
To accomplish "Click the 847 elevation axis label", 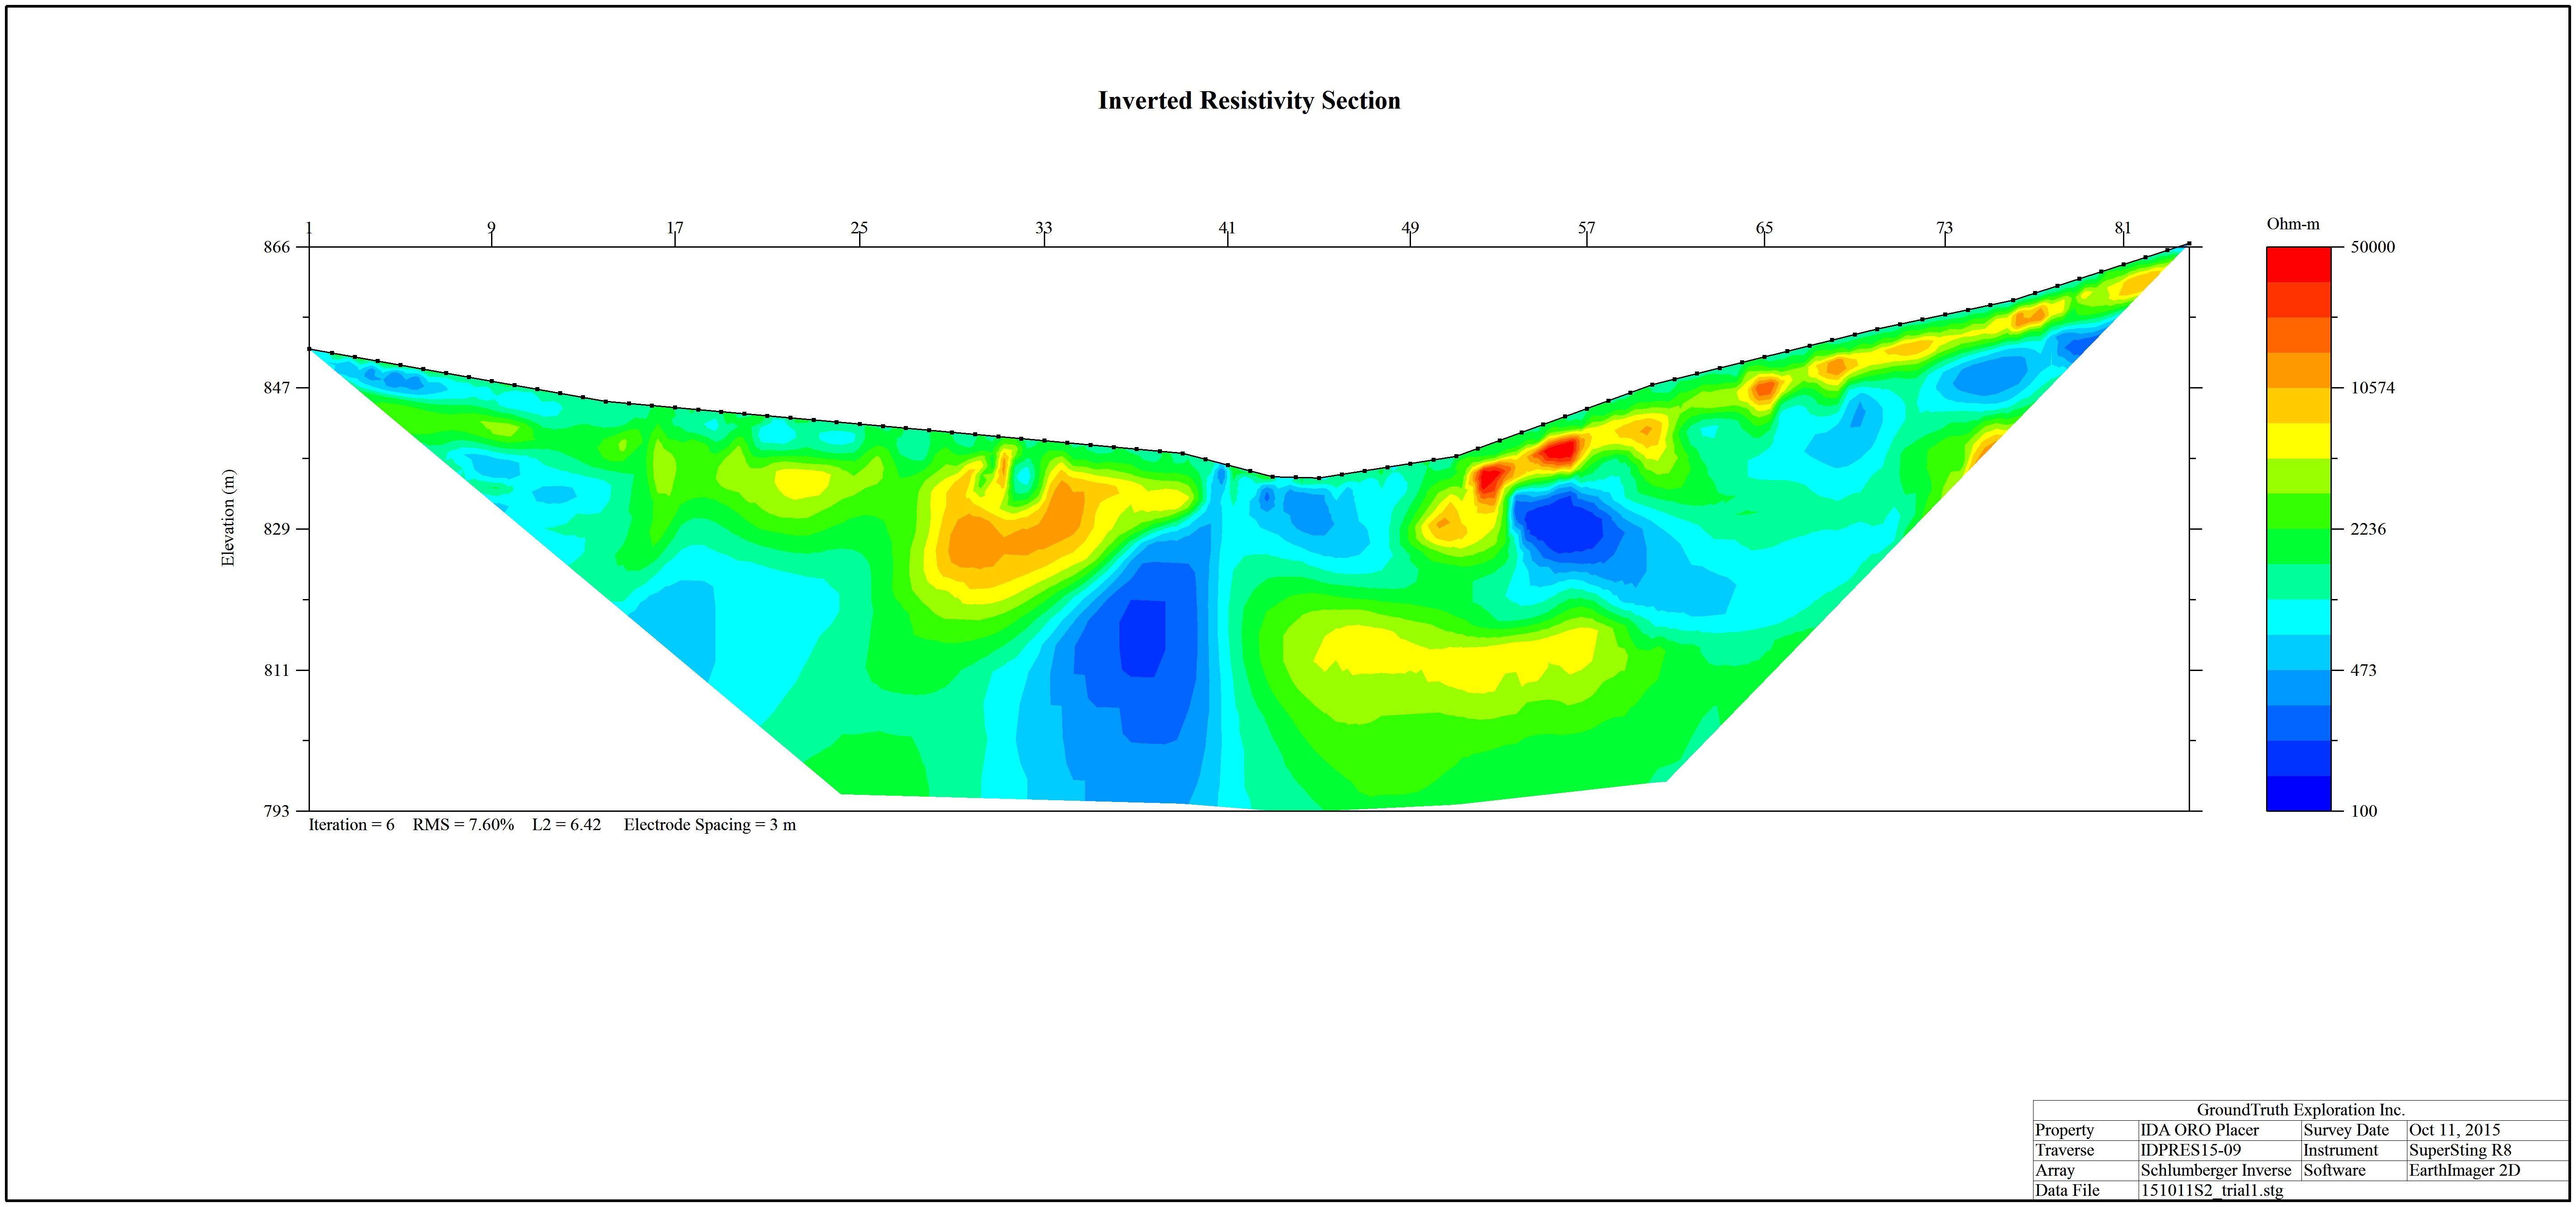I will pos(277,388).
